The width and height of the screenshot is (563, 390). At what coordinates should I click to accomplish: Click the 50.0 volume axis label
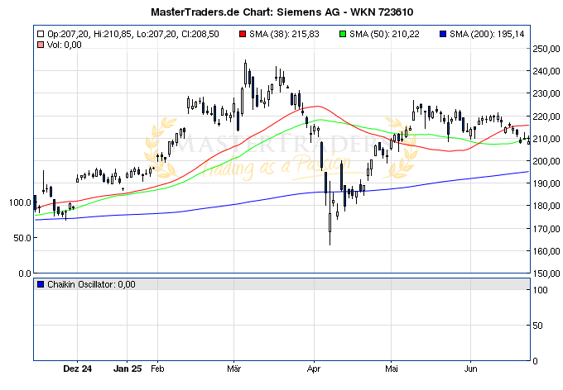pyautogui.click(x=22, y=238)
